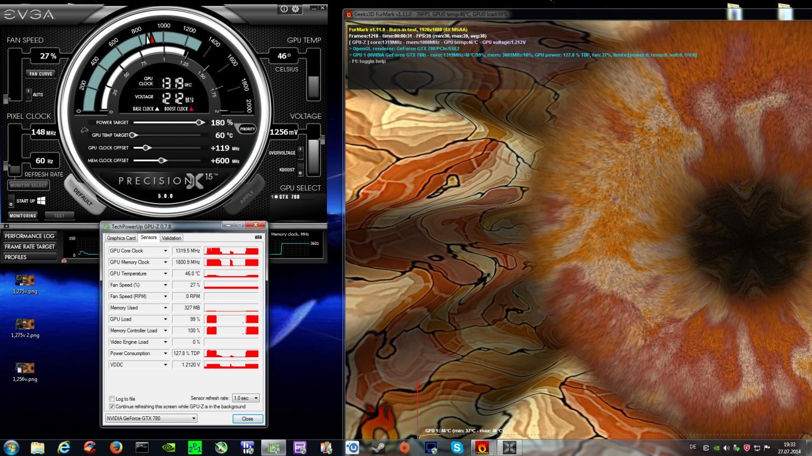Open Precision X info icon
The height and width of the screenshot is (456, 812).
tap(284, 9)
